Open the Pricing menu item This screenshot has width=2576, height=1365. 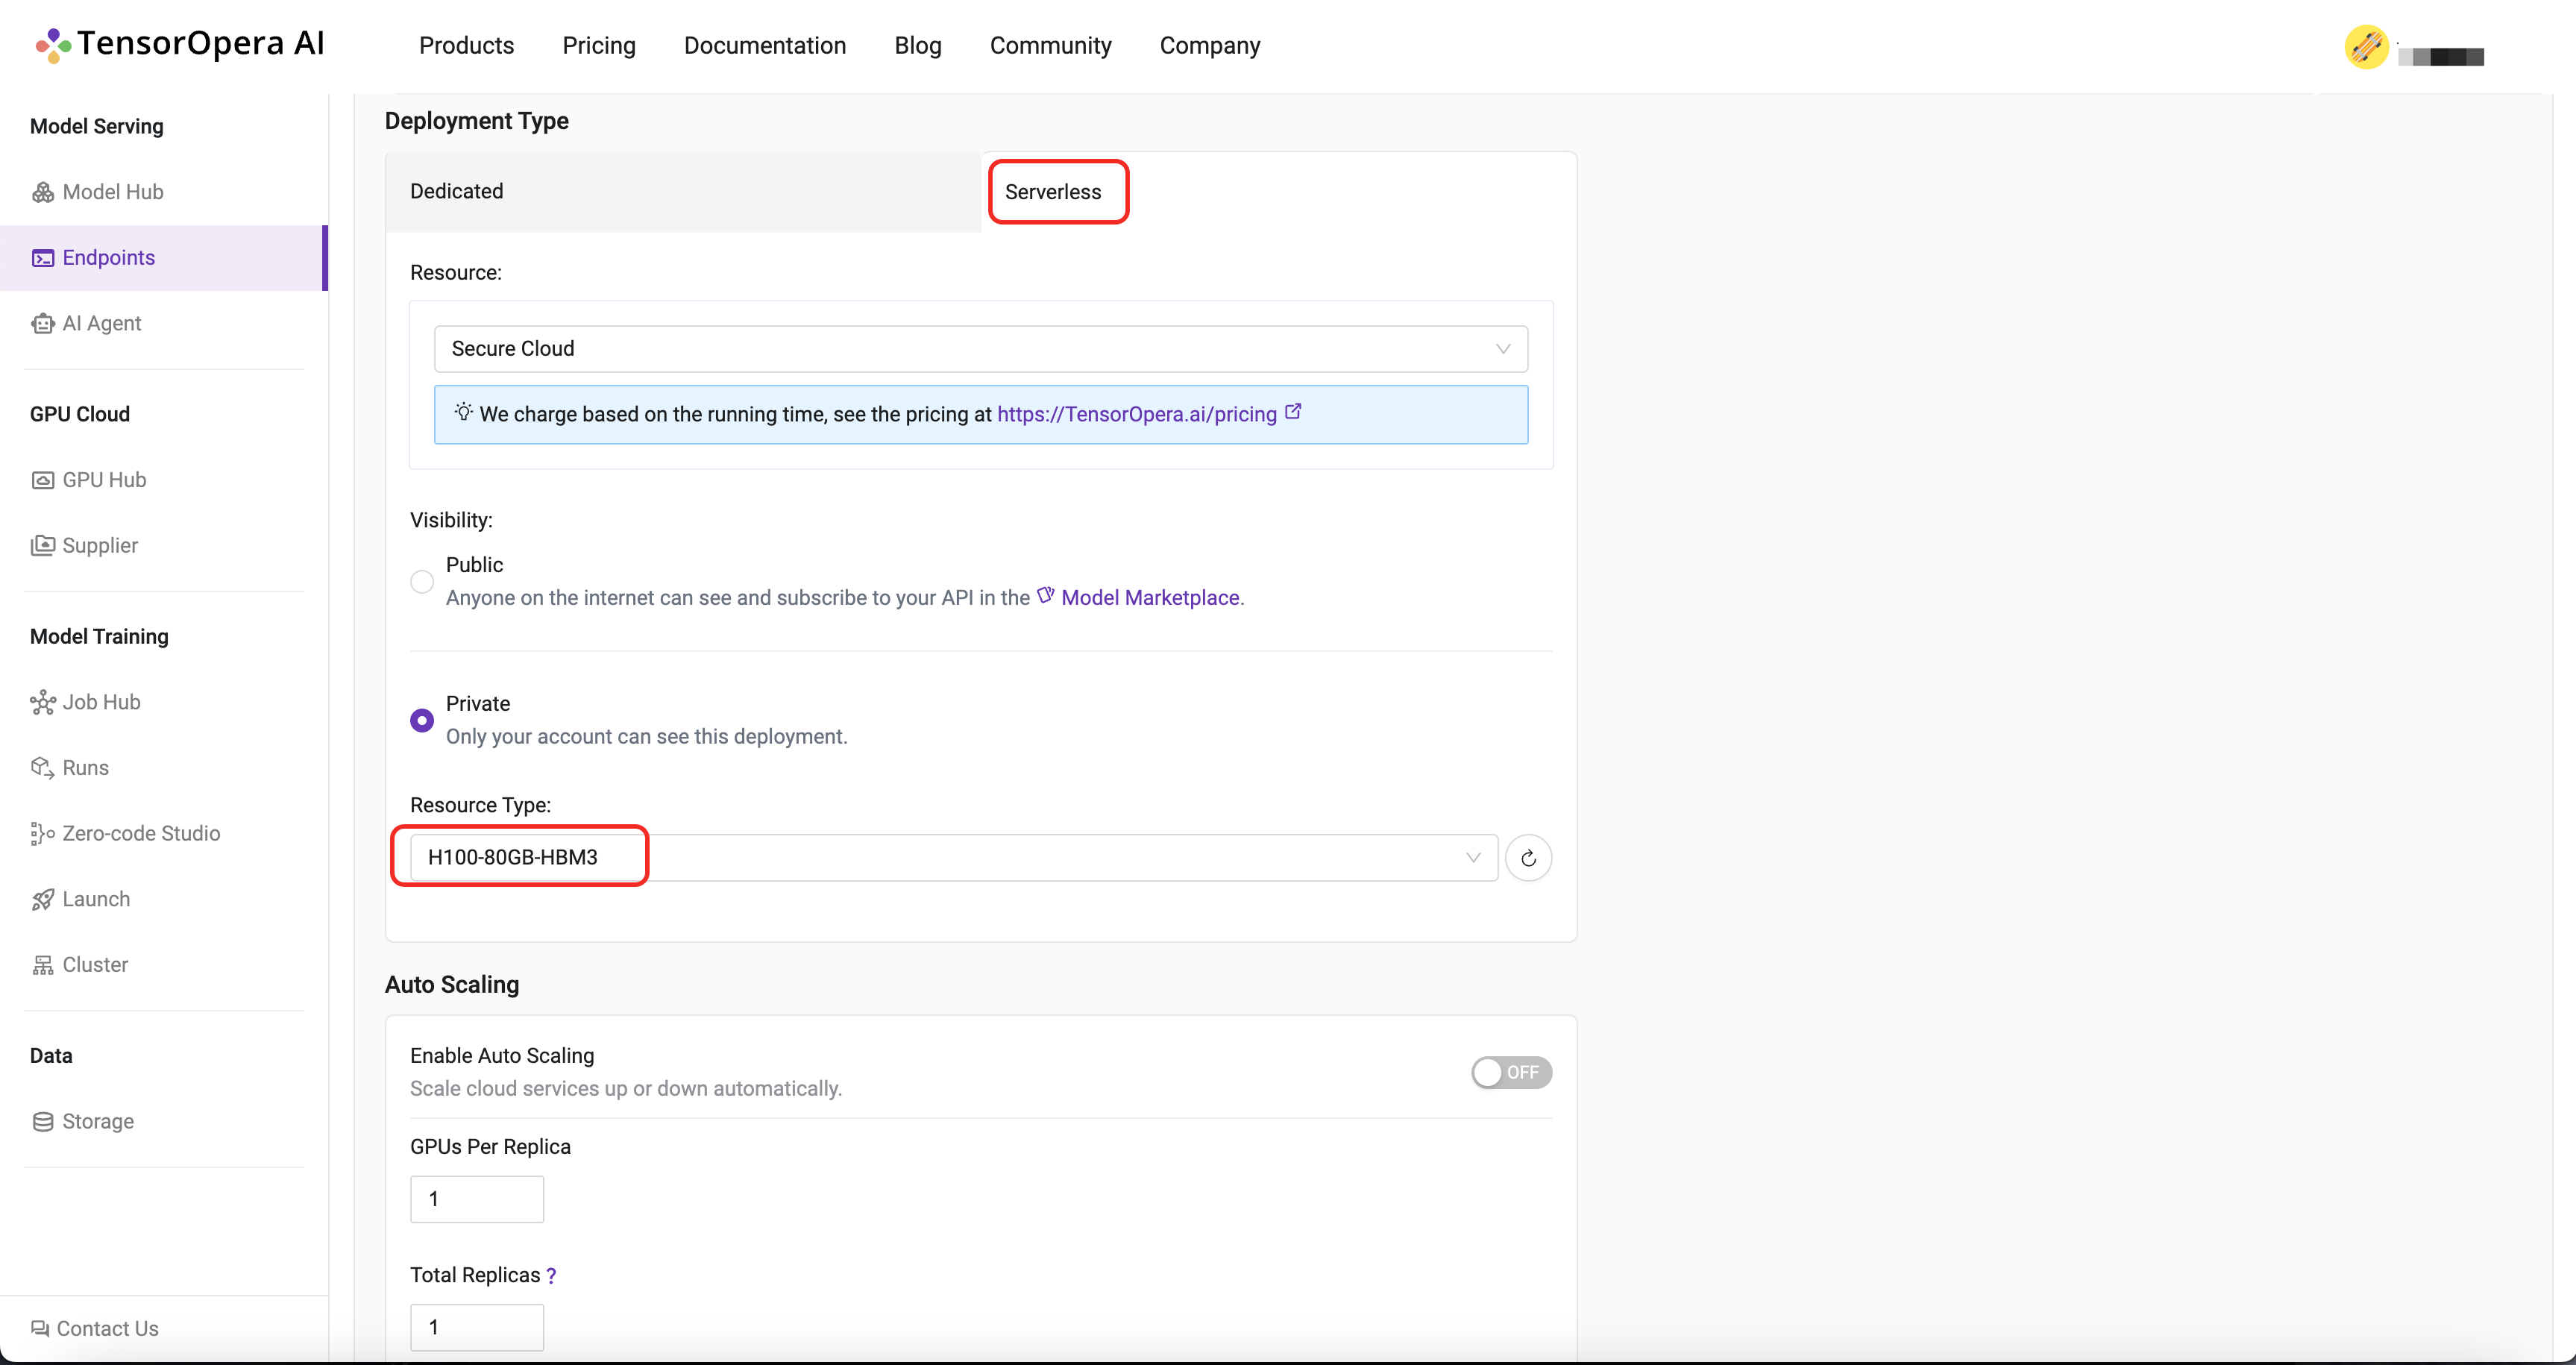(598, 46)
